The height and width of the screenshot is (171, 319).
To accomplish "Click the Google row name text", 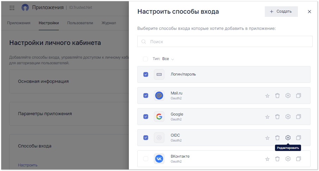I will (x=177, y=114).
